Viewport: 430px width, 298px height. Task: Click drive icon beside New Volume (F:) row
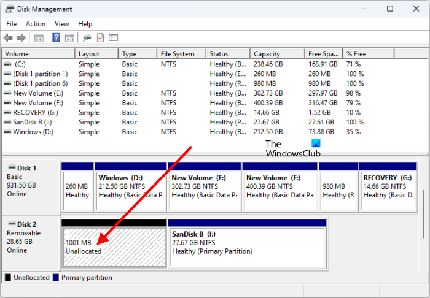pos(7,103)
